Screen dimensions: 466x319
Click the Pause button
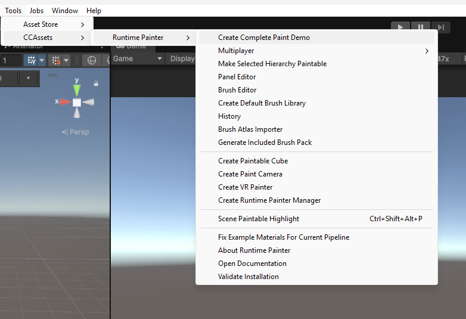click(421, 27)
